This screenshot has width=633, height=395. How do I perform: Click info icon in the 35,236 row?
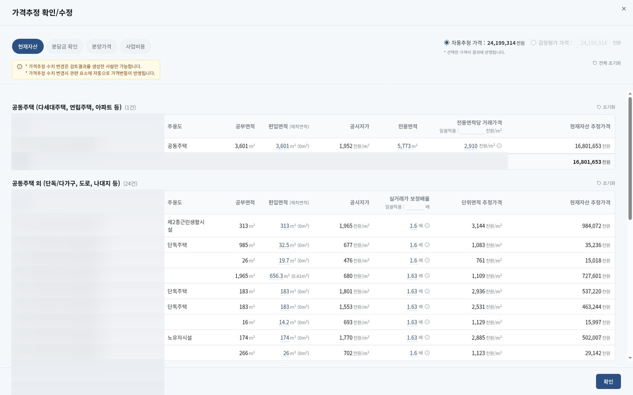point(427,245)
